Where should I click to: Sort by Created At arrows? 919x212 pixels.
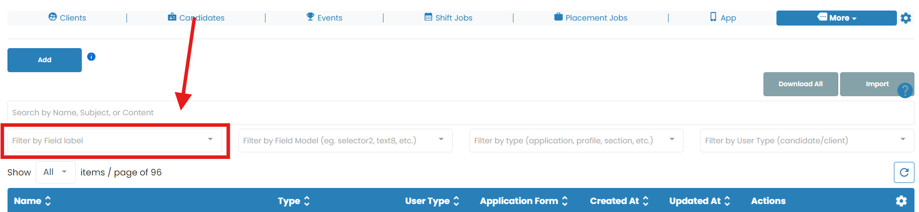[x=645, y=201]
